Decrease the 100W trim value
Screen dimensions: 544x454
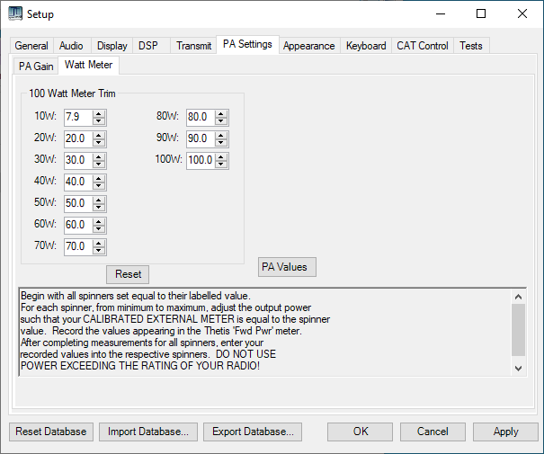point(221,164)
